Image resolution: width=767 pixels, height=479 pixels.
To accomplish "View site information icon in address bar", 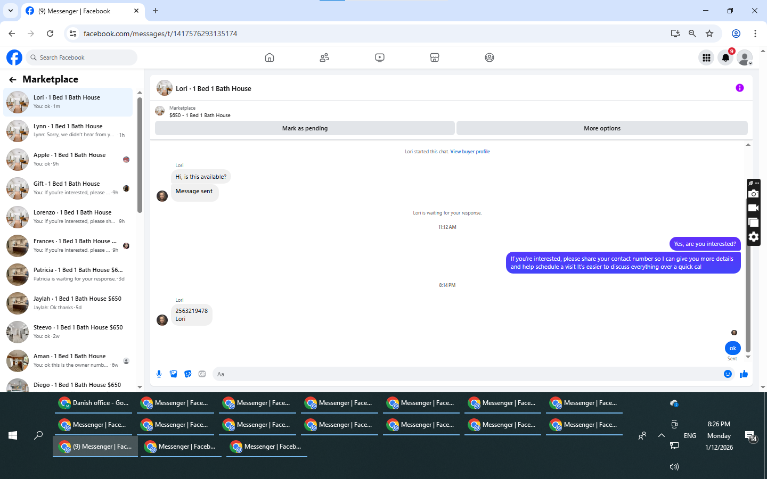I will [x=73, y=34].
